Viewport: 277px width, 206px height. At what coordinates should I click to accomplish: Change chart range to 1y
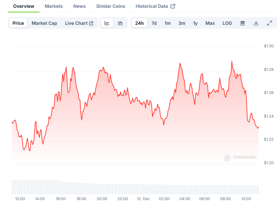195,23
